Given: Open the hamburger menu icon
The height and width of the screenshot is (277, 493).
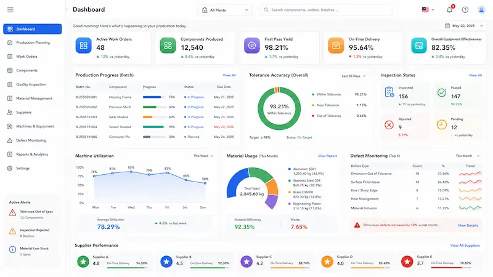Looking at the screenshot, I should [10, 10].
